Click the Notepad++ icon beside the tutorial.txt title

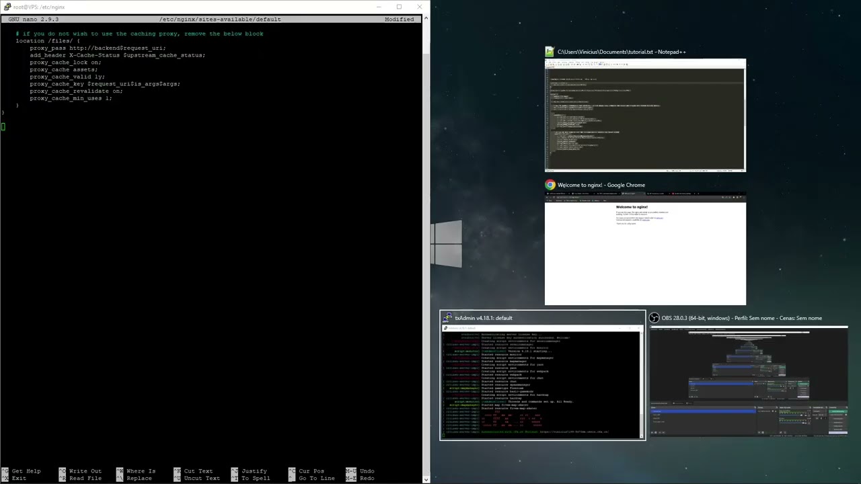(550, 52)
